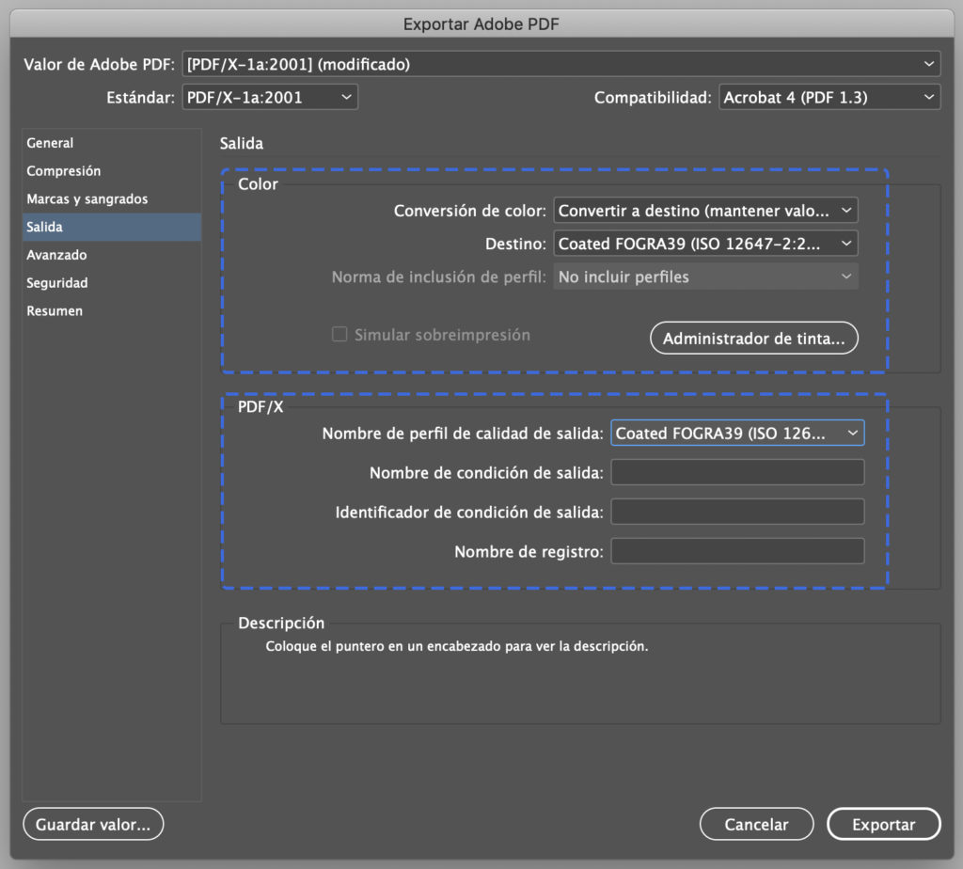Open the Compatibilidad dropdown showing Acrobat 4
The image size is (963, 869).
click(829, 97)
